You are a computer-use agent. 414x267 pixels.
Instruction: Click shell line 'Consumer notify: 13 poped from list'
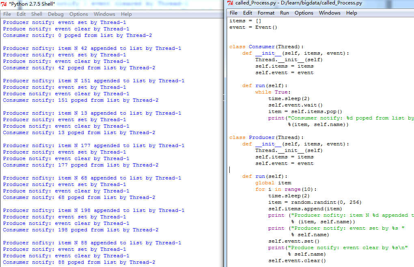tap(79, 132)
